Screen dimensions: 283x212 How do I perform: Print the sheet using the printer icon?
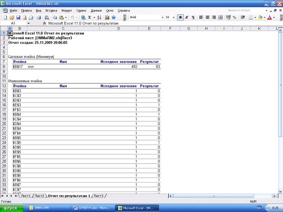[39, 18]
